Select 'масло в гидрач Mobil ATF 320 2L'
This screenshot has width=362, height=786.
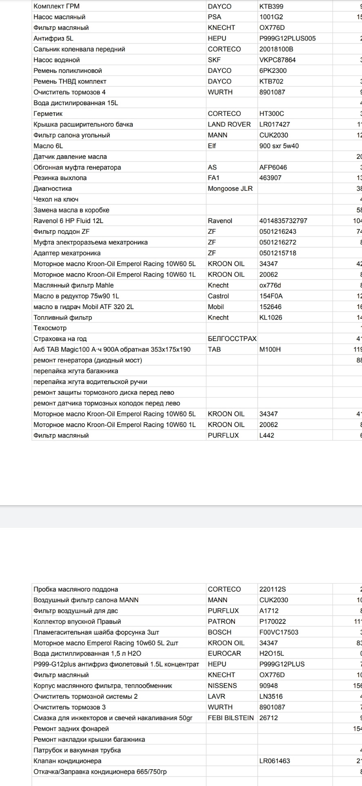pos(119,307)
